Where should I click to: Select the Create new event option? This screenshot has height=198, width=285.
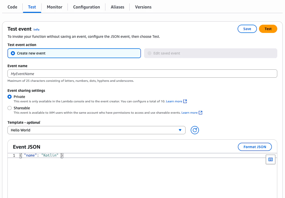[74, 53]
